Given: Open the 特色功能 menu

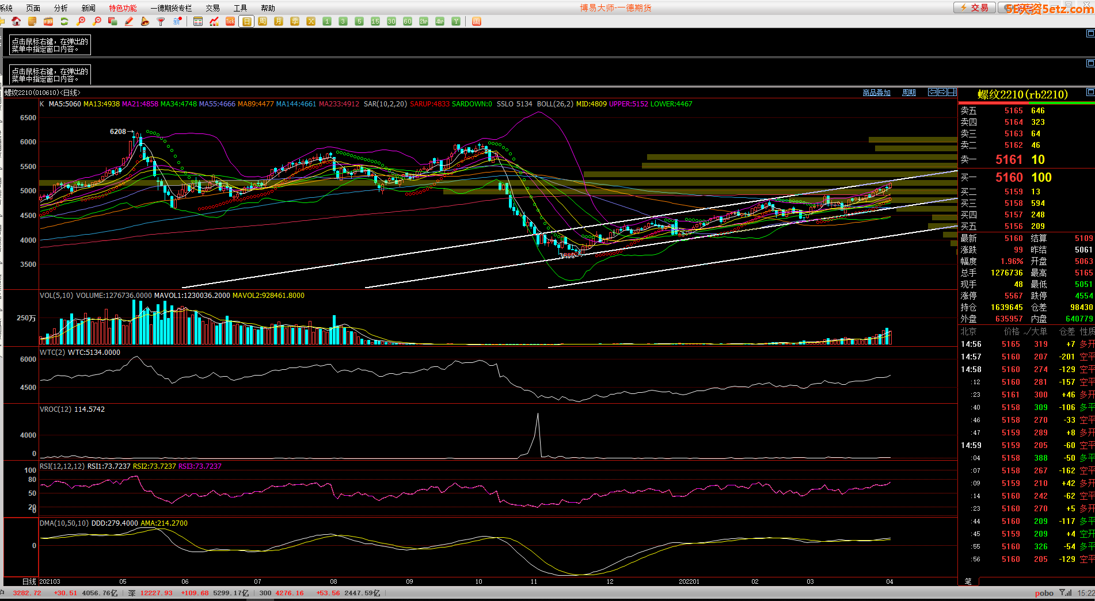Looking at the screenshot, I should click(123, 8).
